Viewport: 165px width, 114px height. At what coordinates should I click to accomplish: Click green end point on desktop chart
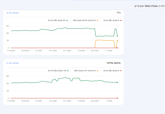117,82
